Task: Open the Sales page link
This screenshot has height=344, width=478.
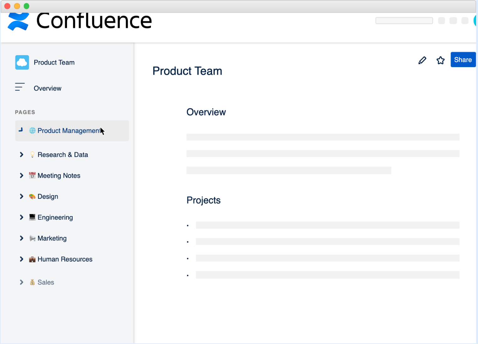Action: tap(46, 283)
